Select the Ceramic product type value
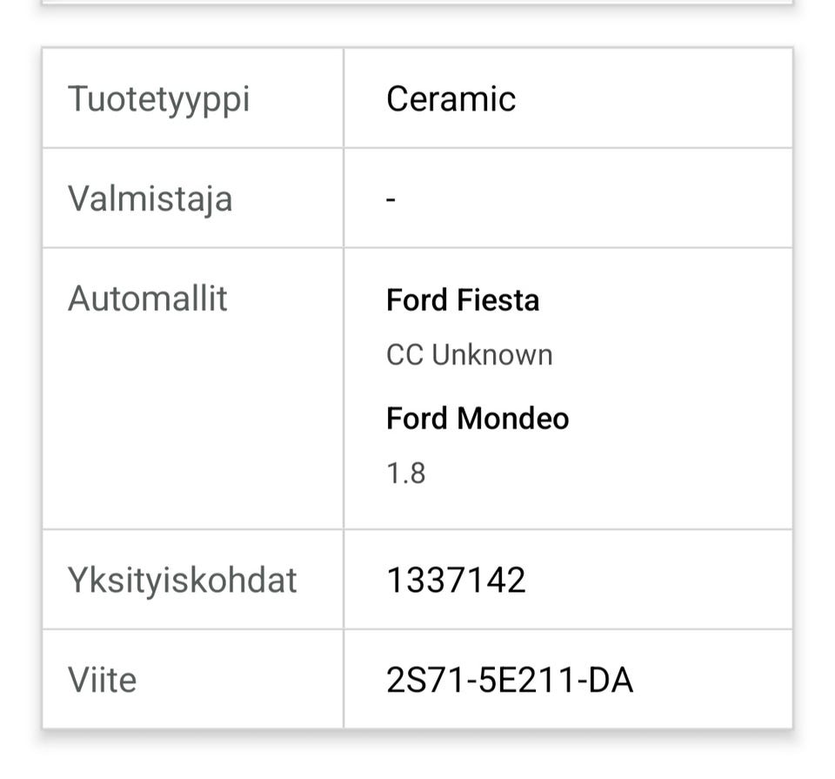 pyautogui.click(x=451, y=98)
